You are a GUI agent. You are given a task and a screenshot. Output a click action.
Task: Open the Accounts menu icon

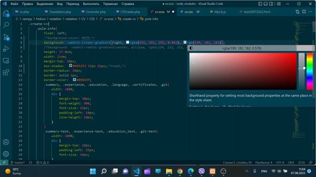(6, 142)
